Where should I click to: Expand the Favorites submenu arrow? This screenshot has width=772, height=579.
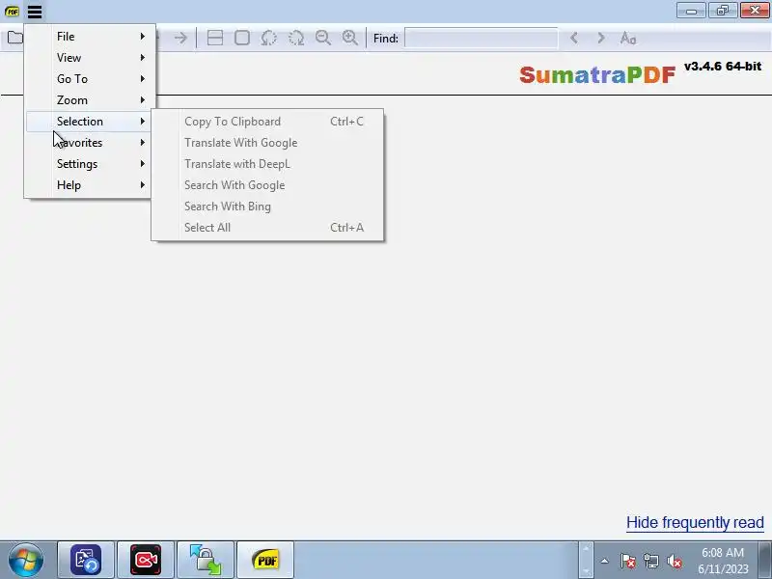pos(142,143)
